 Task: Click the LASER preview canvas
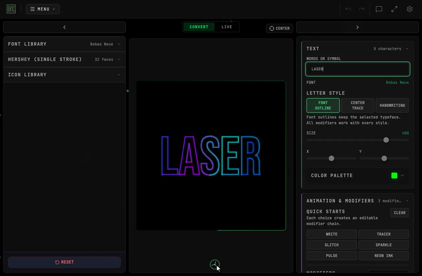click(x=211, y=155)
